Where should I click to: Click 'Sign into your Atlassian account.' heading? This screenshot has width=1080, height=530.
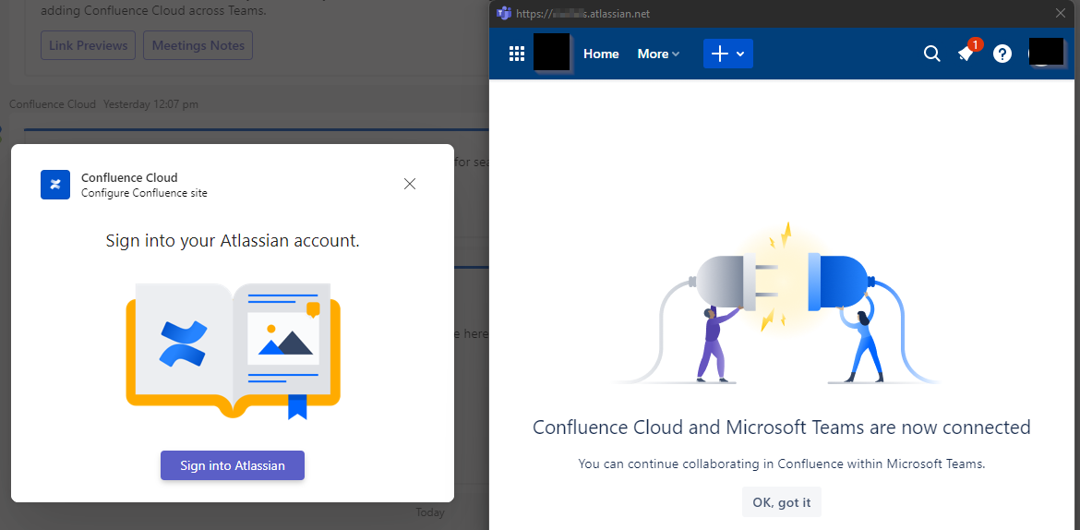coord(233,241)
